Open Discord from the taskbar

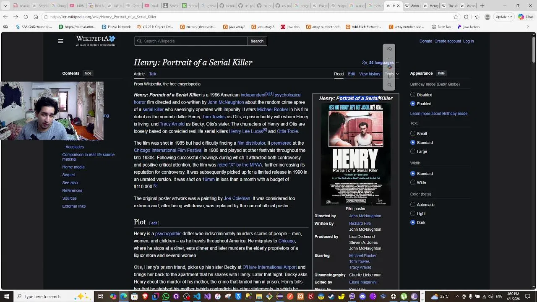point(362,297)
